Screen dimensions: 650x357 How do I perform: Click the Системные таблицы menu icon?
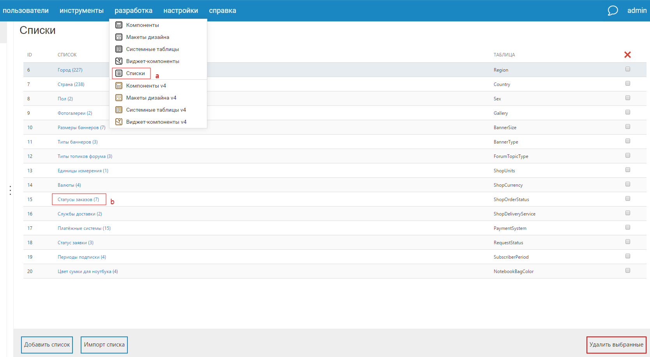click(x=119, y=49)
